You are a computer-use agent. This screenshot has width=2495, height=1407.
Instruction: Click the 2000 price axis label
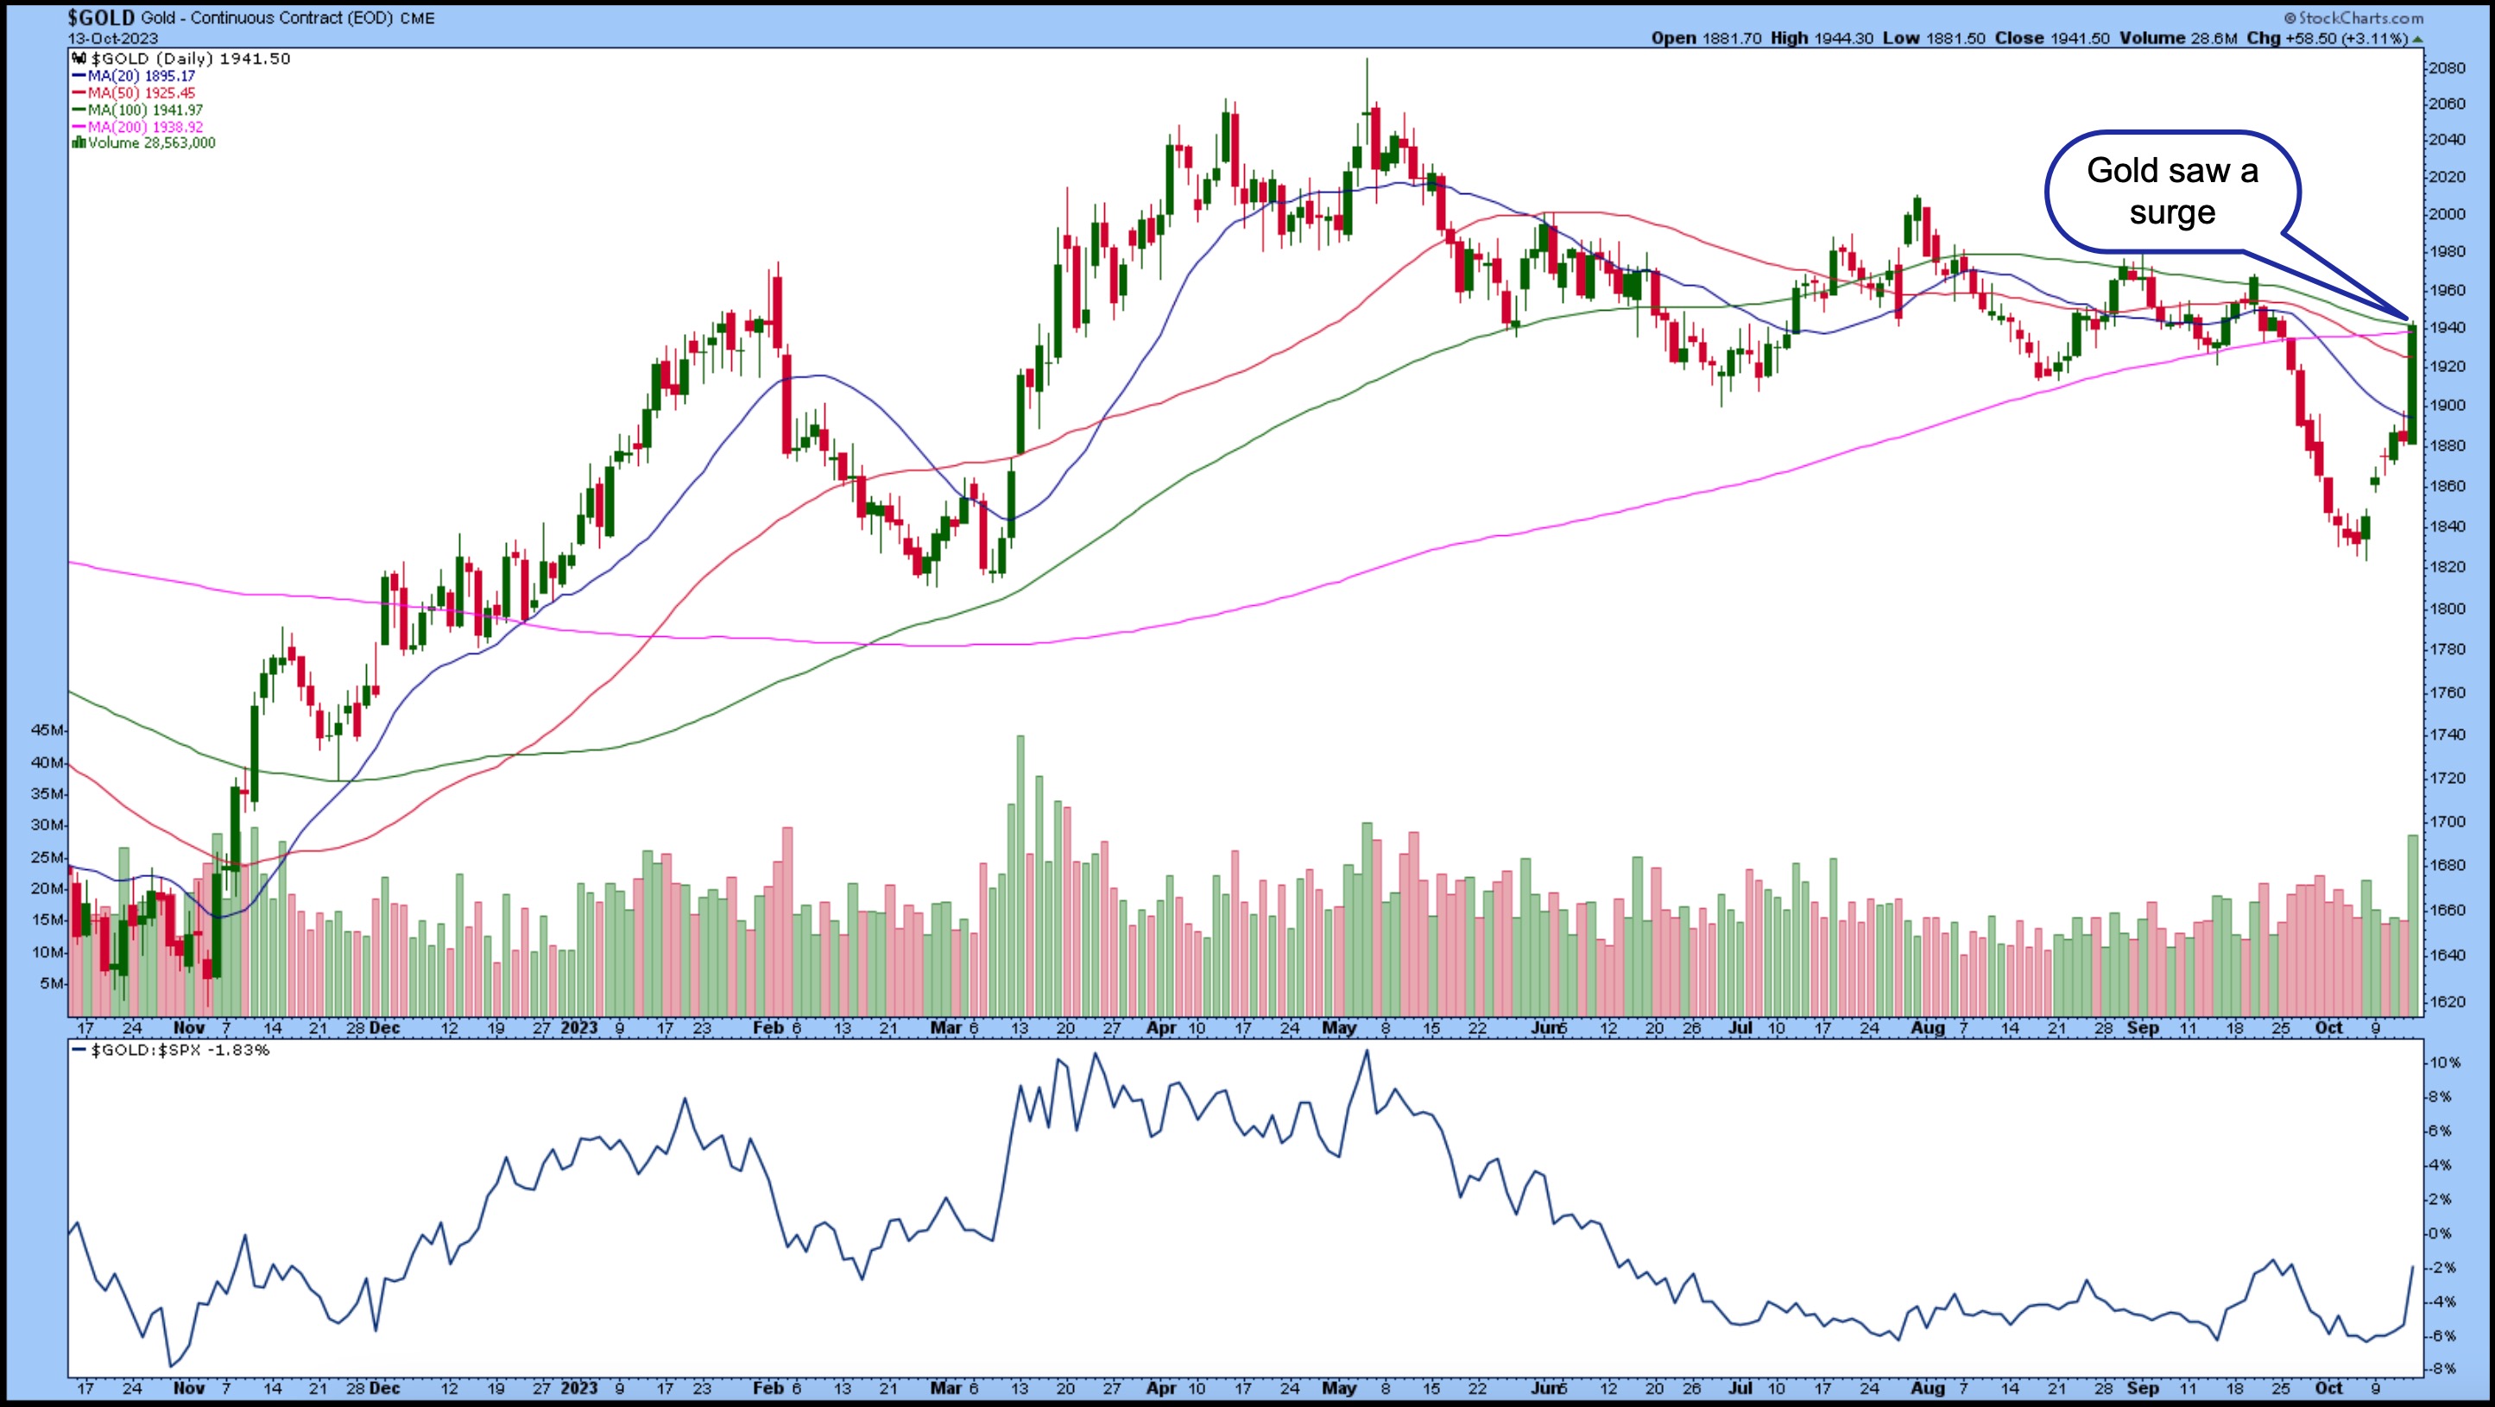[x=2447, y=215]
